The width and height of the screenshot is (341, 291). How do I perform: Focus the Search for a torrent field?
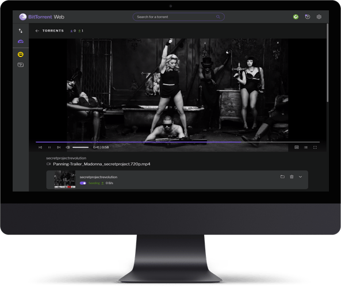pyautogui.click(x=178, y=17)
